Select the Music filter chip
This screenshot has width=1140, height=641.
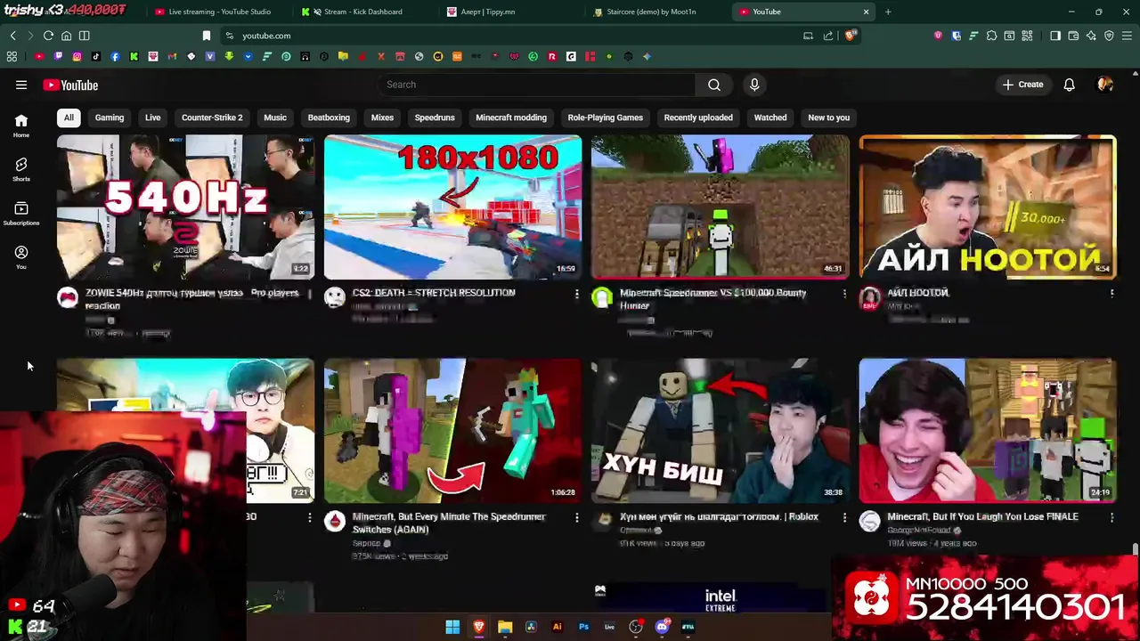point(275,118)
